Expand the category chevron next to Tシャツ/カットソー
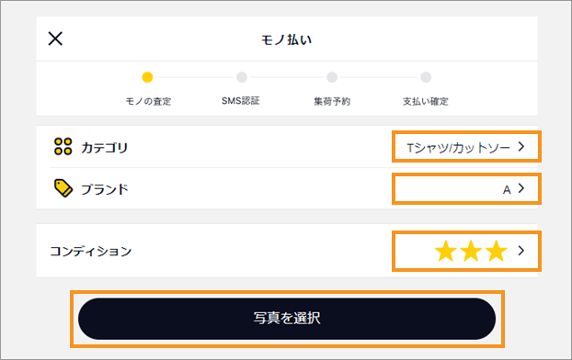Viewport: 572px width, 360px height. tap(521, 146)
